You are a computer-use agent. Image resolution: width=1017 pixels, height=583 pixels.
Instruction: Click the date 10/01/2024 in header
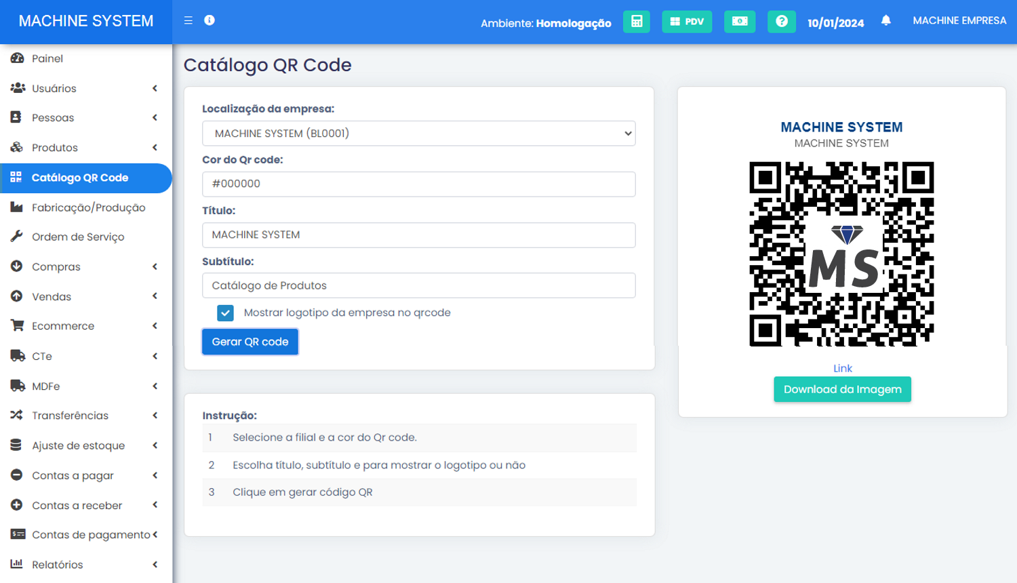tap(836, 22)
